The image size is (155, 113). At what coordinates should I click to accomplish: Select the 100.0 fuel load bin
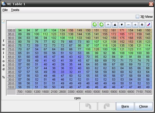click(x=11, y=30)
